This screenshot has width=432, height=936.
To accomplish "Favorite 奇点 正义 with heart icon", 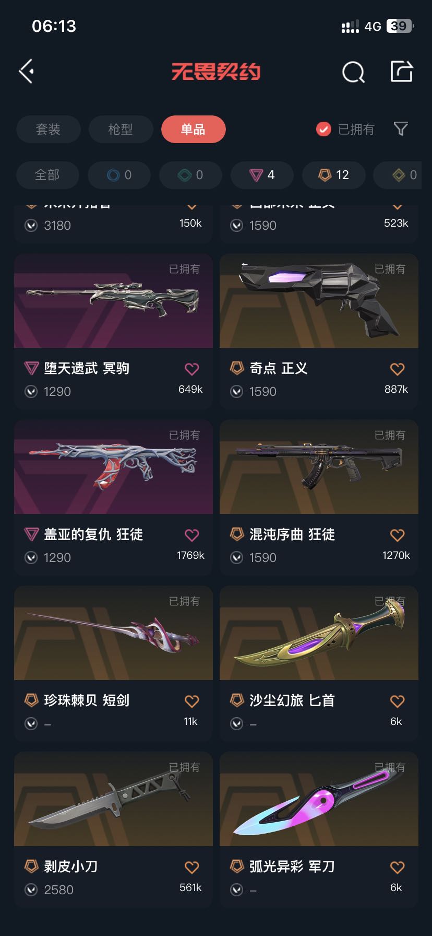I will pos(398,369).
